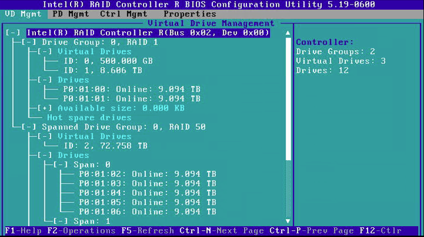Switch to the PD Mgmt tab
Image resolution: width=424 pixels, height=237 pixels.
71,14
